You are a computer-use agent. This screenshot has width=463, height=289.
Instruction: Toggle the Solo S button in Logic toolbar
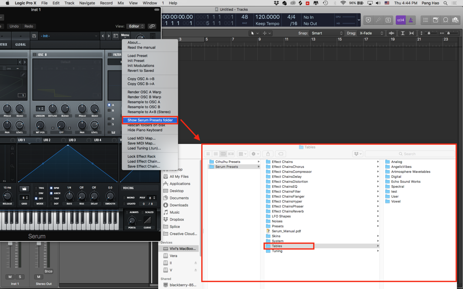388,20
